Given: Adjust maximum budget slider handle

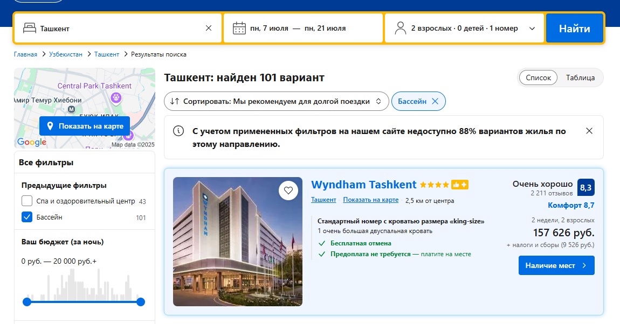Looking at the screenshot, I should coord(141,302).
